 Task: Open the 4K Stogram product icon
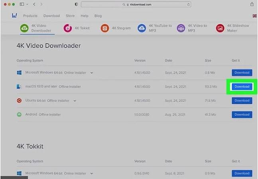pos(105,28)
